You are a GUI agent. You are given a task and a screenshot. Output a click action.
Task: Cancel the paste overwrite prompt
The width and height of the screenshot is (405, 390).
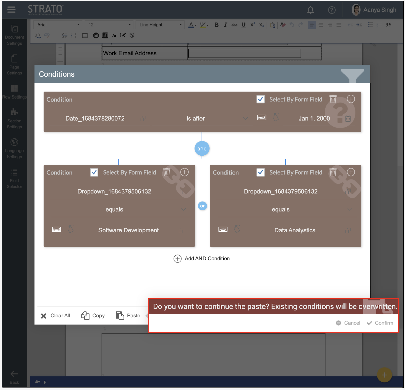point(348,323)
